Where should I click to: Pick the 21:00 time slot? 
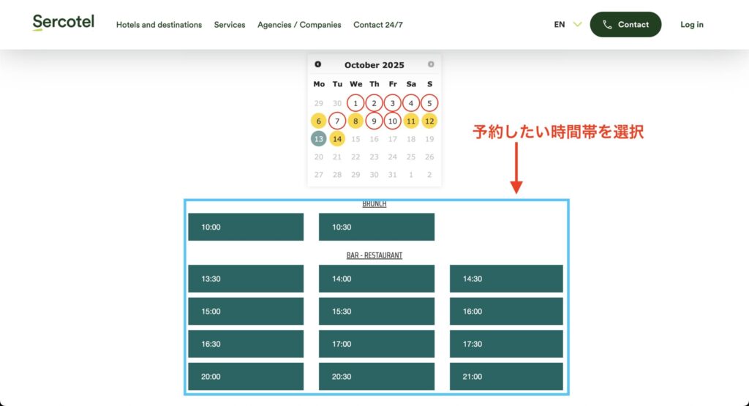(x=506, y=377)
